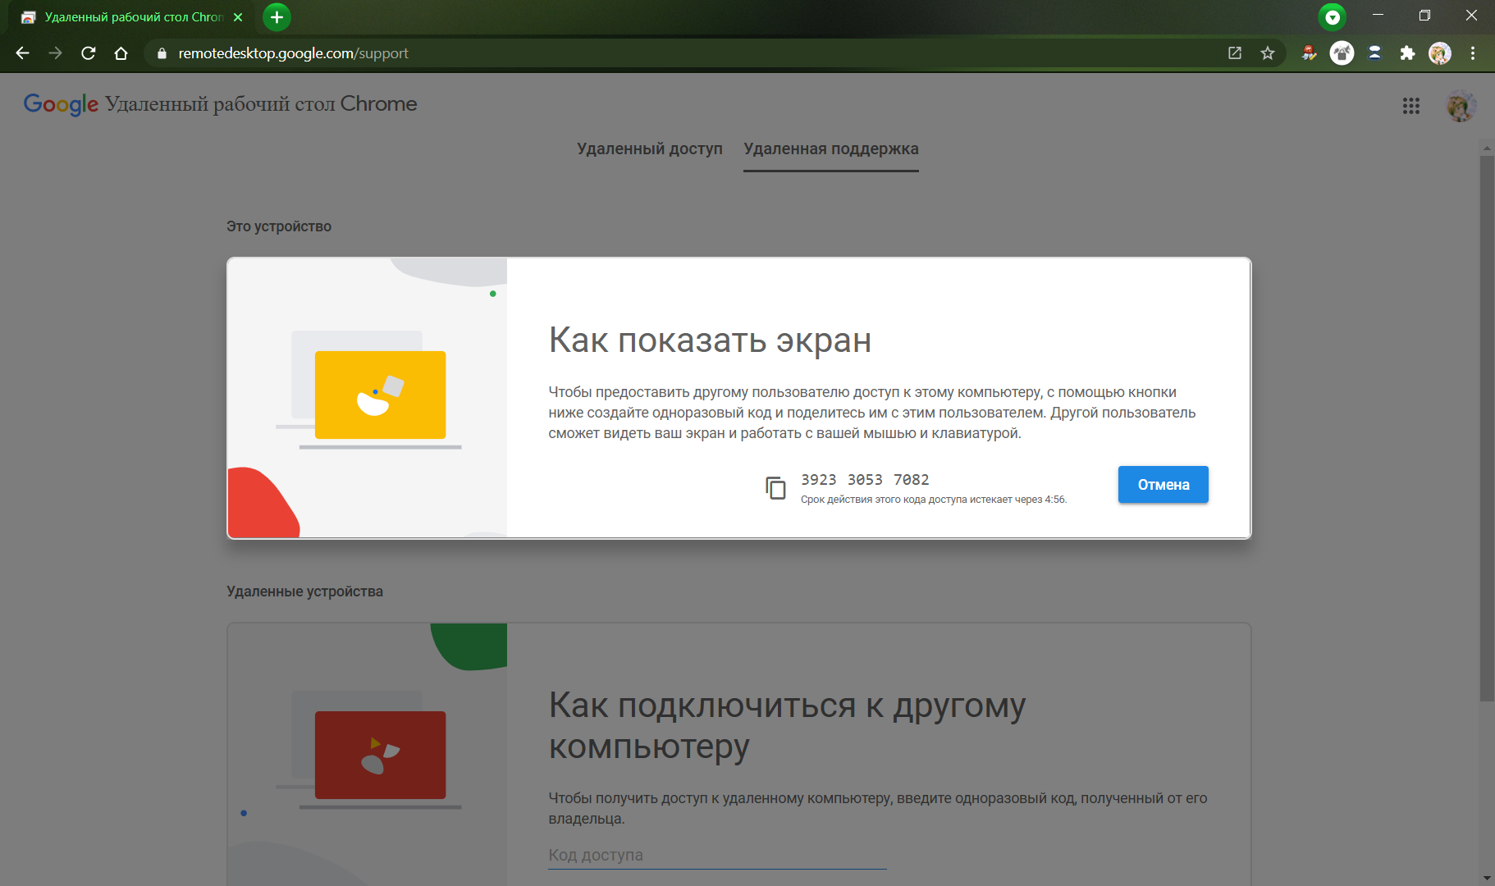Screen dimensions: 1495x886
Task: Click the back navigation arrow
Action: coord(23,53)
